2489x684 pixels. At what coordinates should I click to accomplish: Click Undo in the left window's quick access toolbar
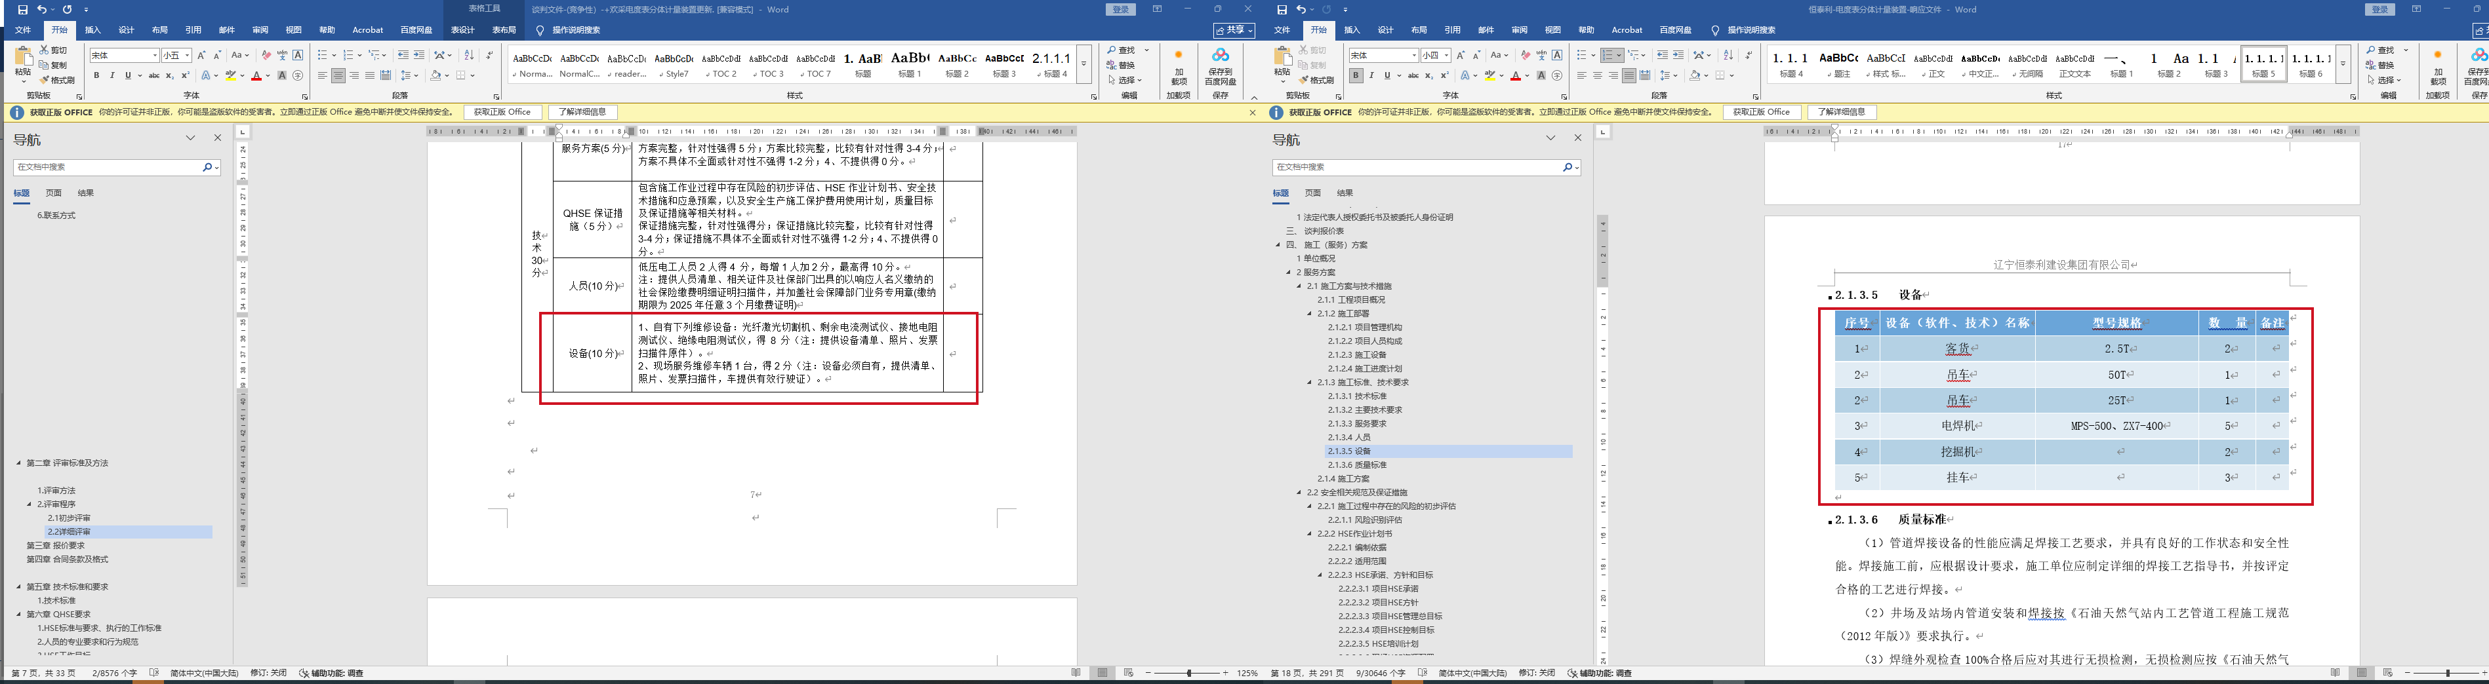click(x=41, y=10)
